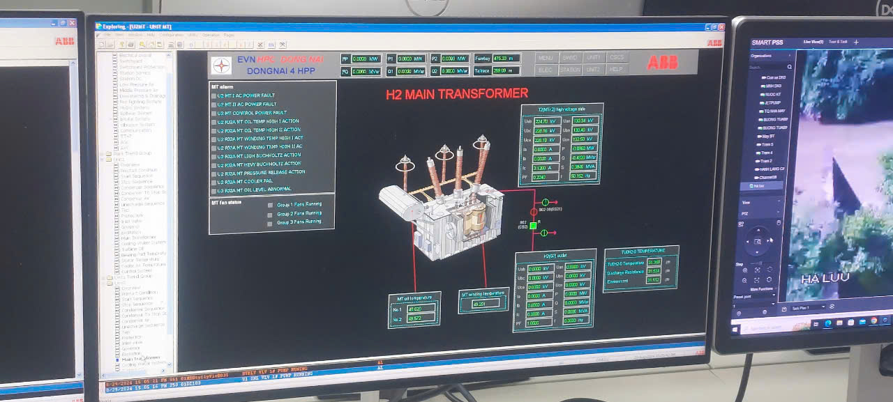Add a new tab in SMART PSS
Viewport: 893px width, 402px height.
tap(857, 42)
